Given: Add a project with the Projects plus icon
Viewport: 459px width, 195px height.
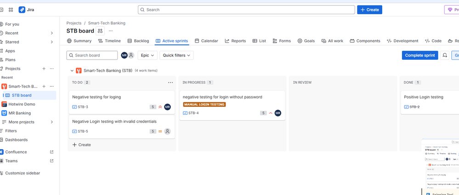Looking at the screenshot, I should coord(44,69).
